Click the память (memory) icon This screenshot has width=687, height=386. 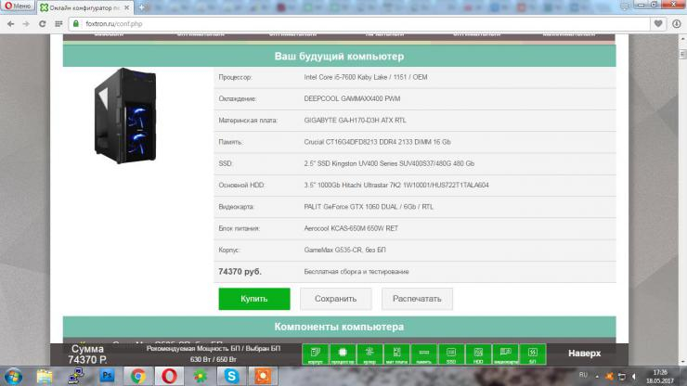[423, 354]
